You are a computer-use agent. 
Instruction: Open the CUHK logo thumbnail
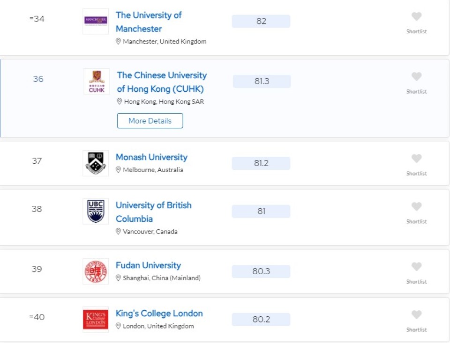pos(97,81)
